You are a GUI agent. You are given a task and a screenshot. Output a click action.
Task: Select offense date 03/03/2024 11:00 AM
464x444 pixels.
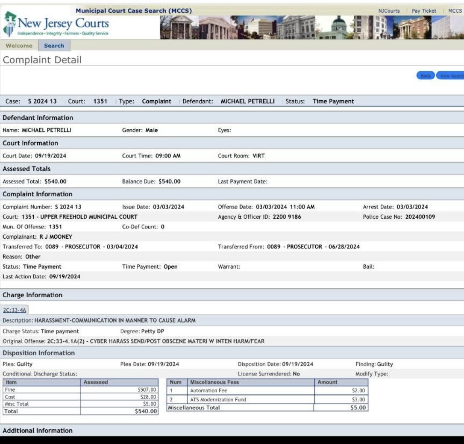285,207
